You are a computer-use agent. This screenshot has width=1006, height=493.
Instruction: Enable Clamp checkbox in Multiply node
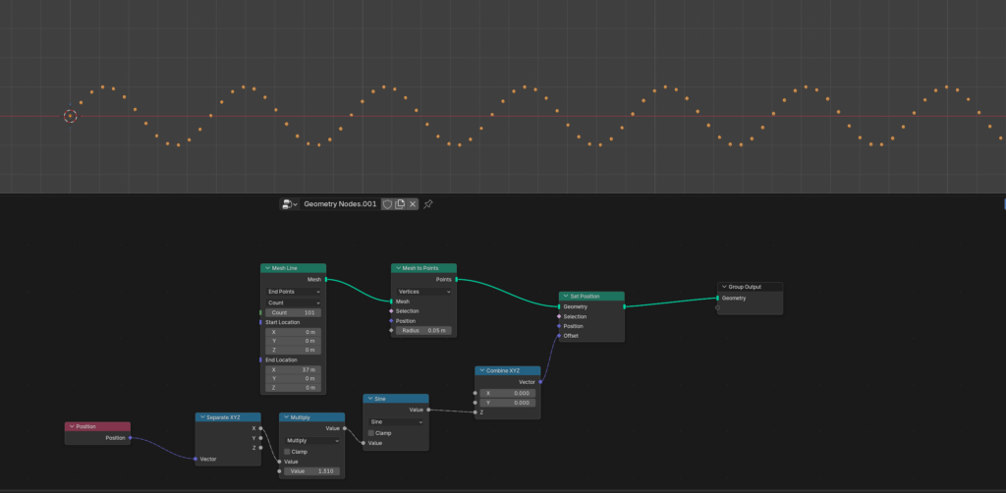coord(287,452)
